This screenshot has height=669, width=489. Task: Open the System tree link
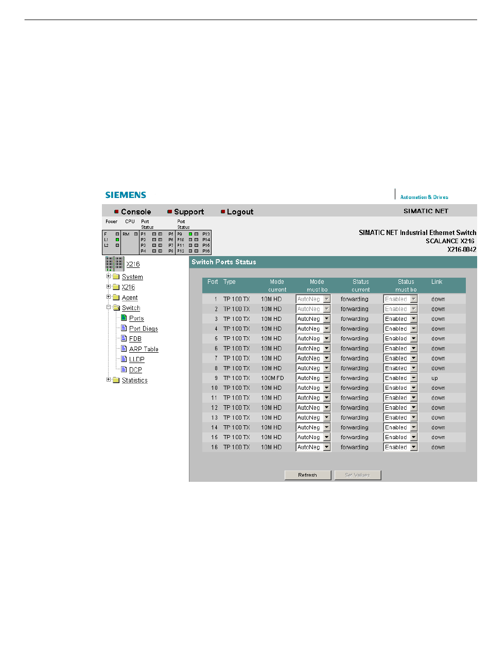132,277
